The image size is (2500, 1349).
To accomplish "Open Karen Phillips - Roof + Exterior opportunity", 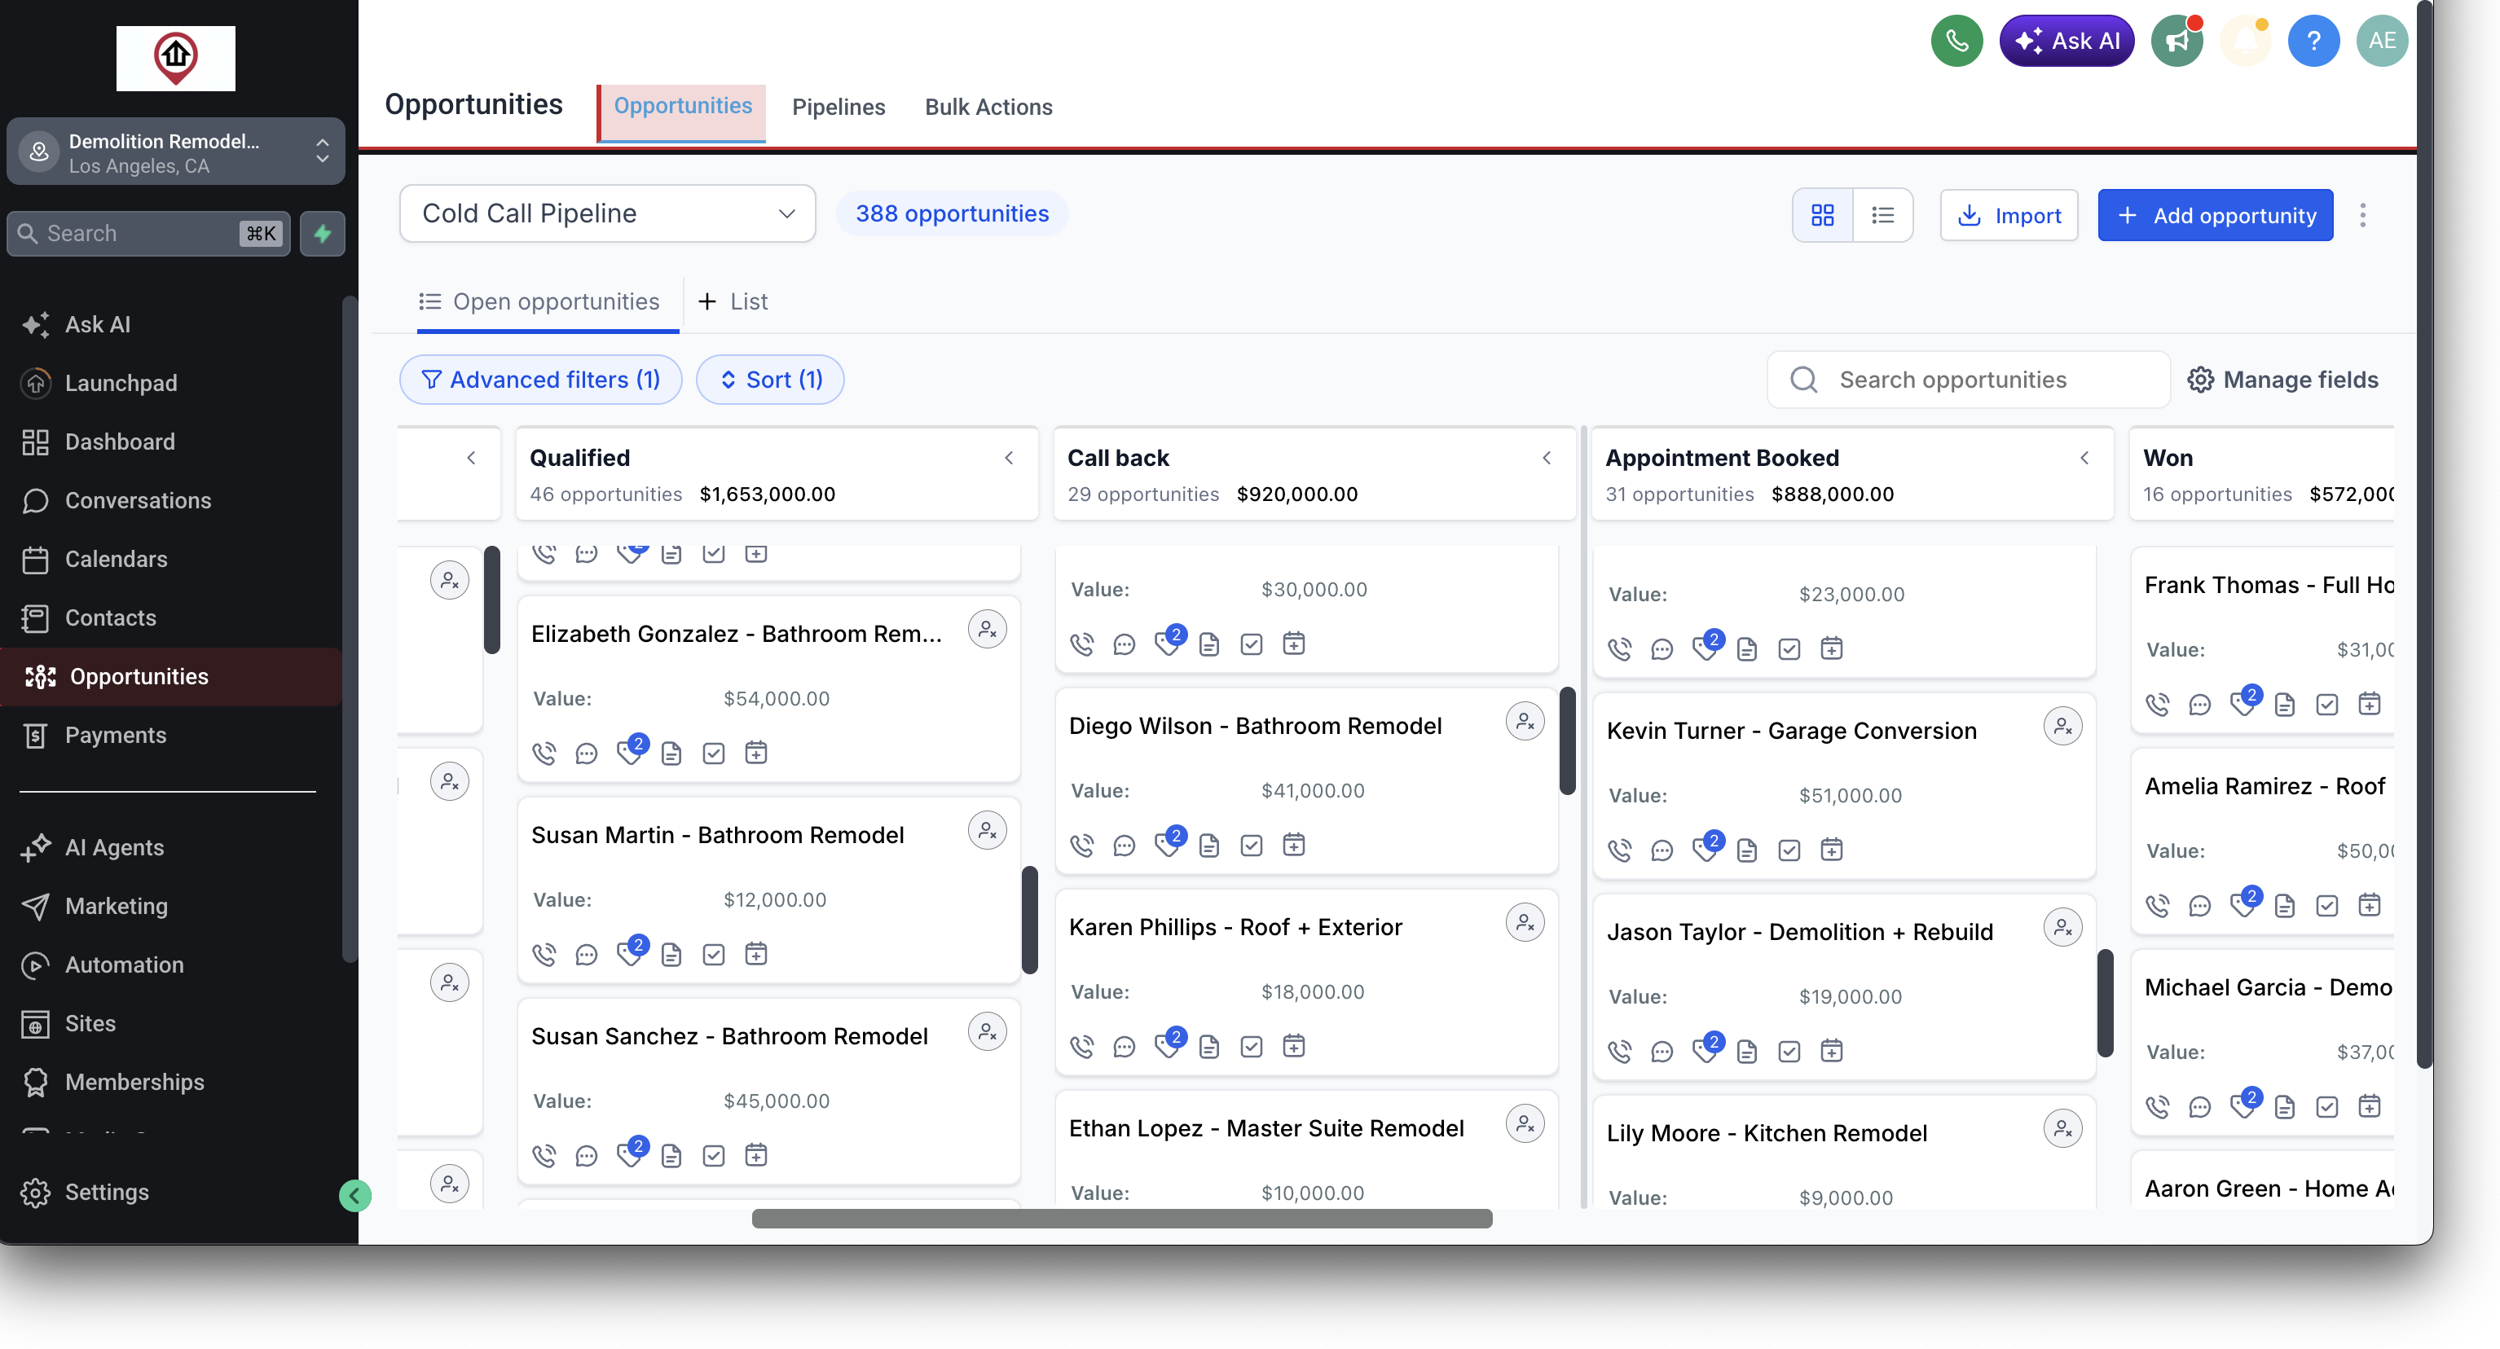I will (1235, 928).
